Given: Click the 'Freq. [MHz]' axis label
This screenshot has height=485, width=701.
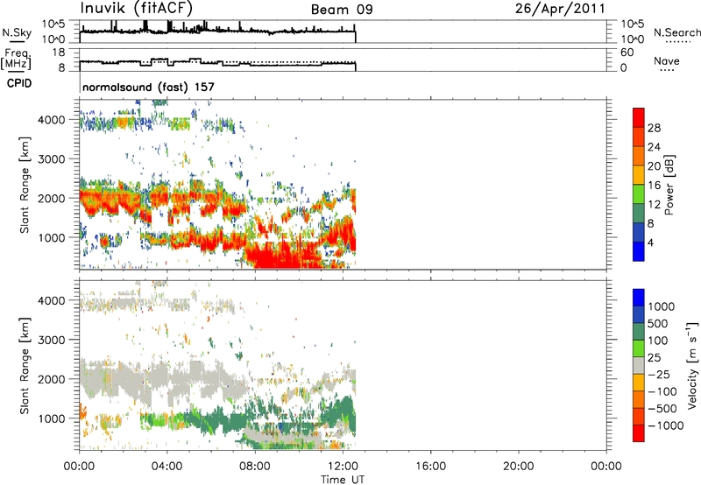Looking at the screenshot, I should (16, 60).
